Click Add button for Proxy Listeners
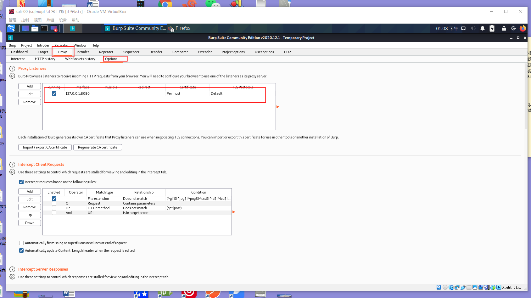The width and height of the screenshot is (531, 298). coord(30,86)
